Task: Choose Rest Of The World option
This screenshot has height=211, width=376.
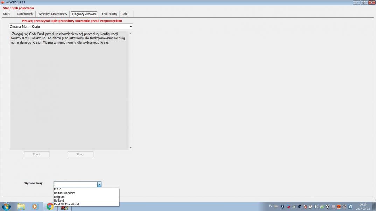Action: (x=86, y=204)
